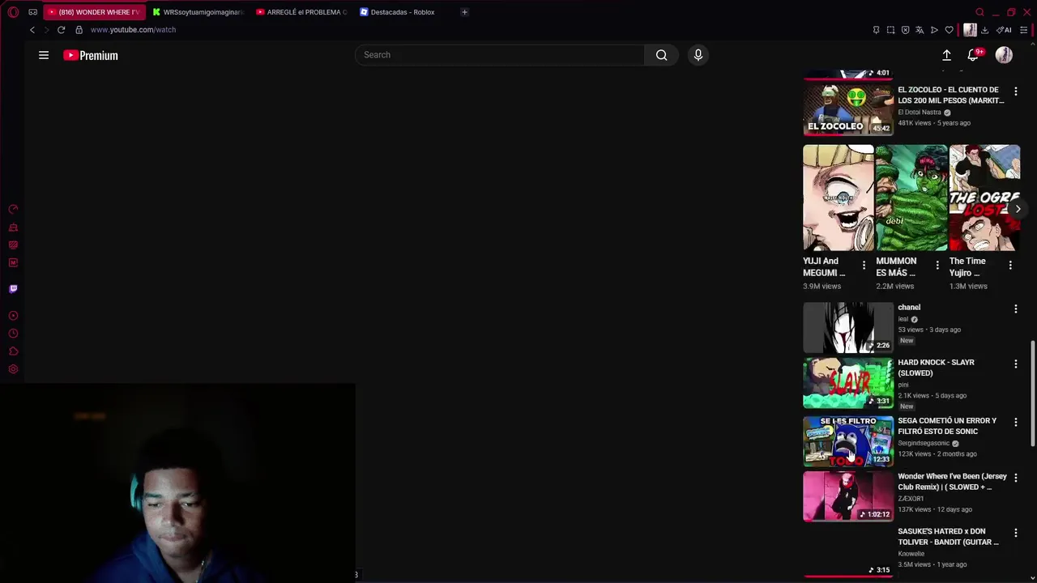Open a new browser tab
This screenshot has width=1037, height=583.
click(x=464, y=12)
